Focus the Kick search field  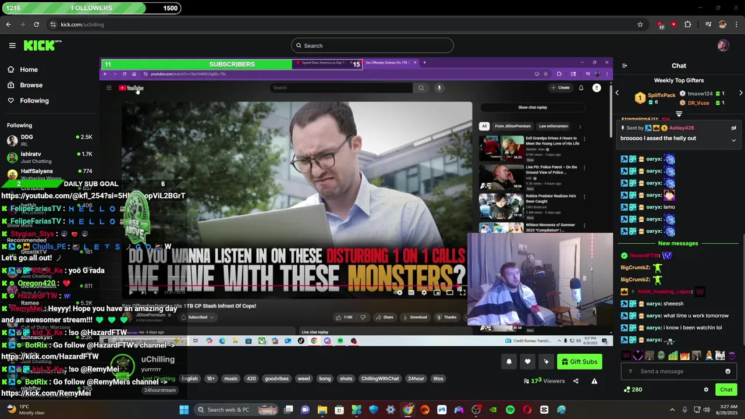coord(372,45)
